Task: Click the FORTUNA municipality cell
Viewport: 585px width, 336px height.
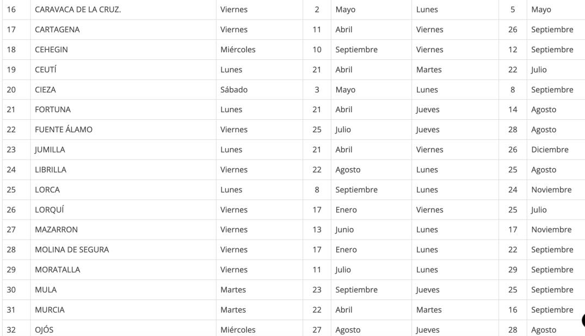Action: tap(53, 109)
